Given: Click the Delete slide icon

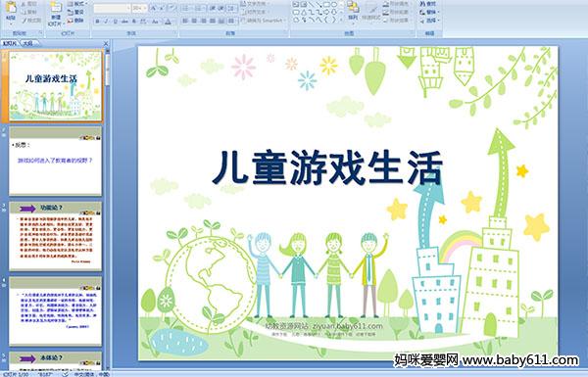Looking at the screenshot, I should tap(75, 21).
